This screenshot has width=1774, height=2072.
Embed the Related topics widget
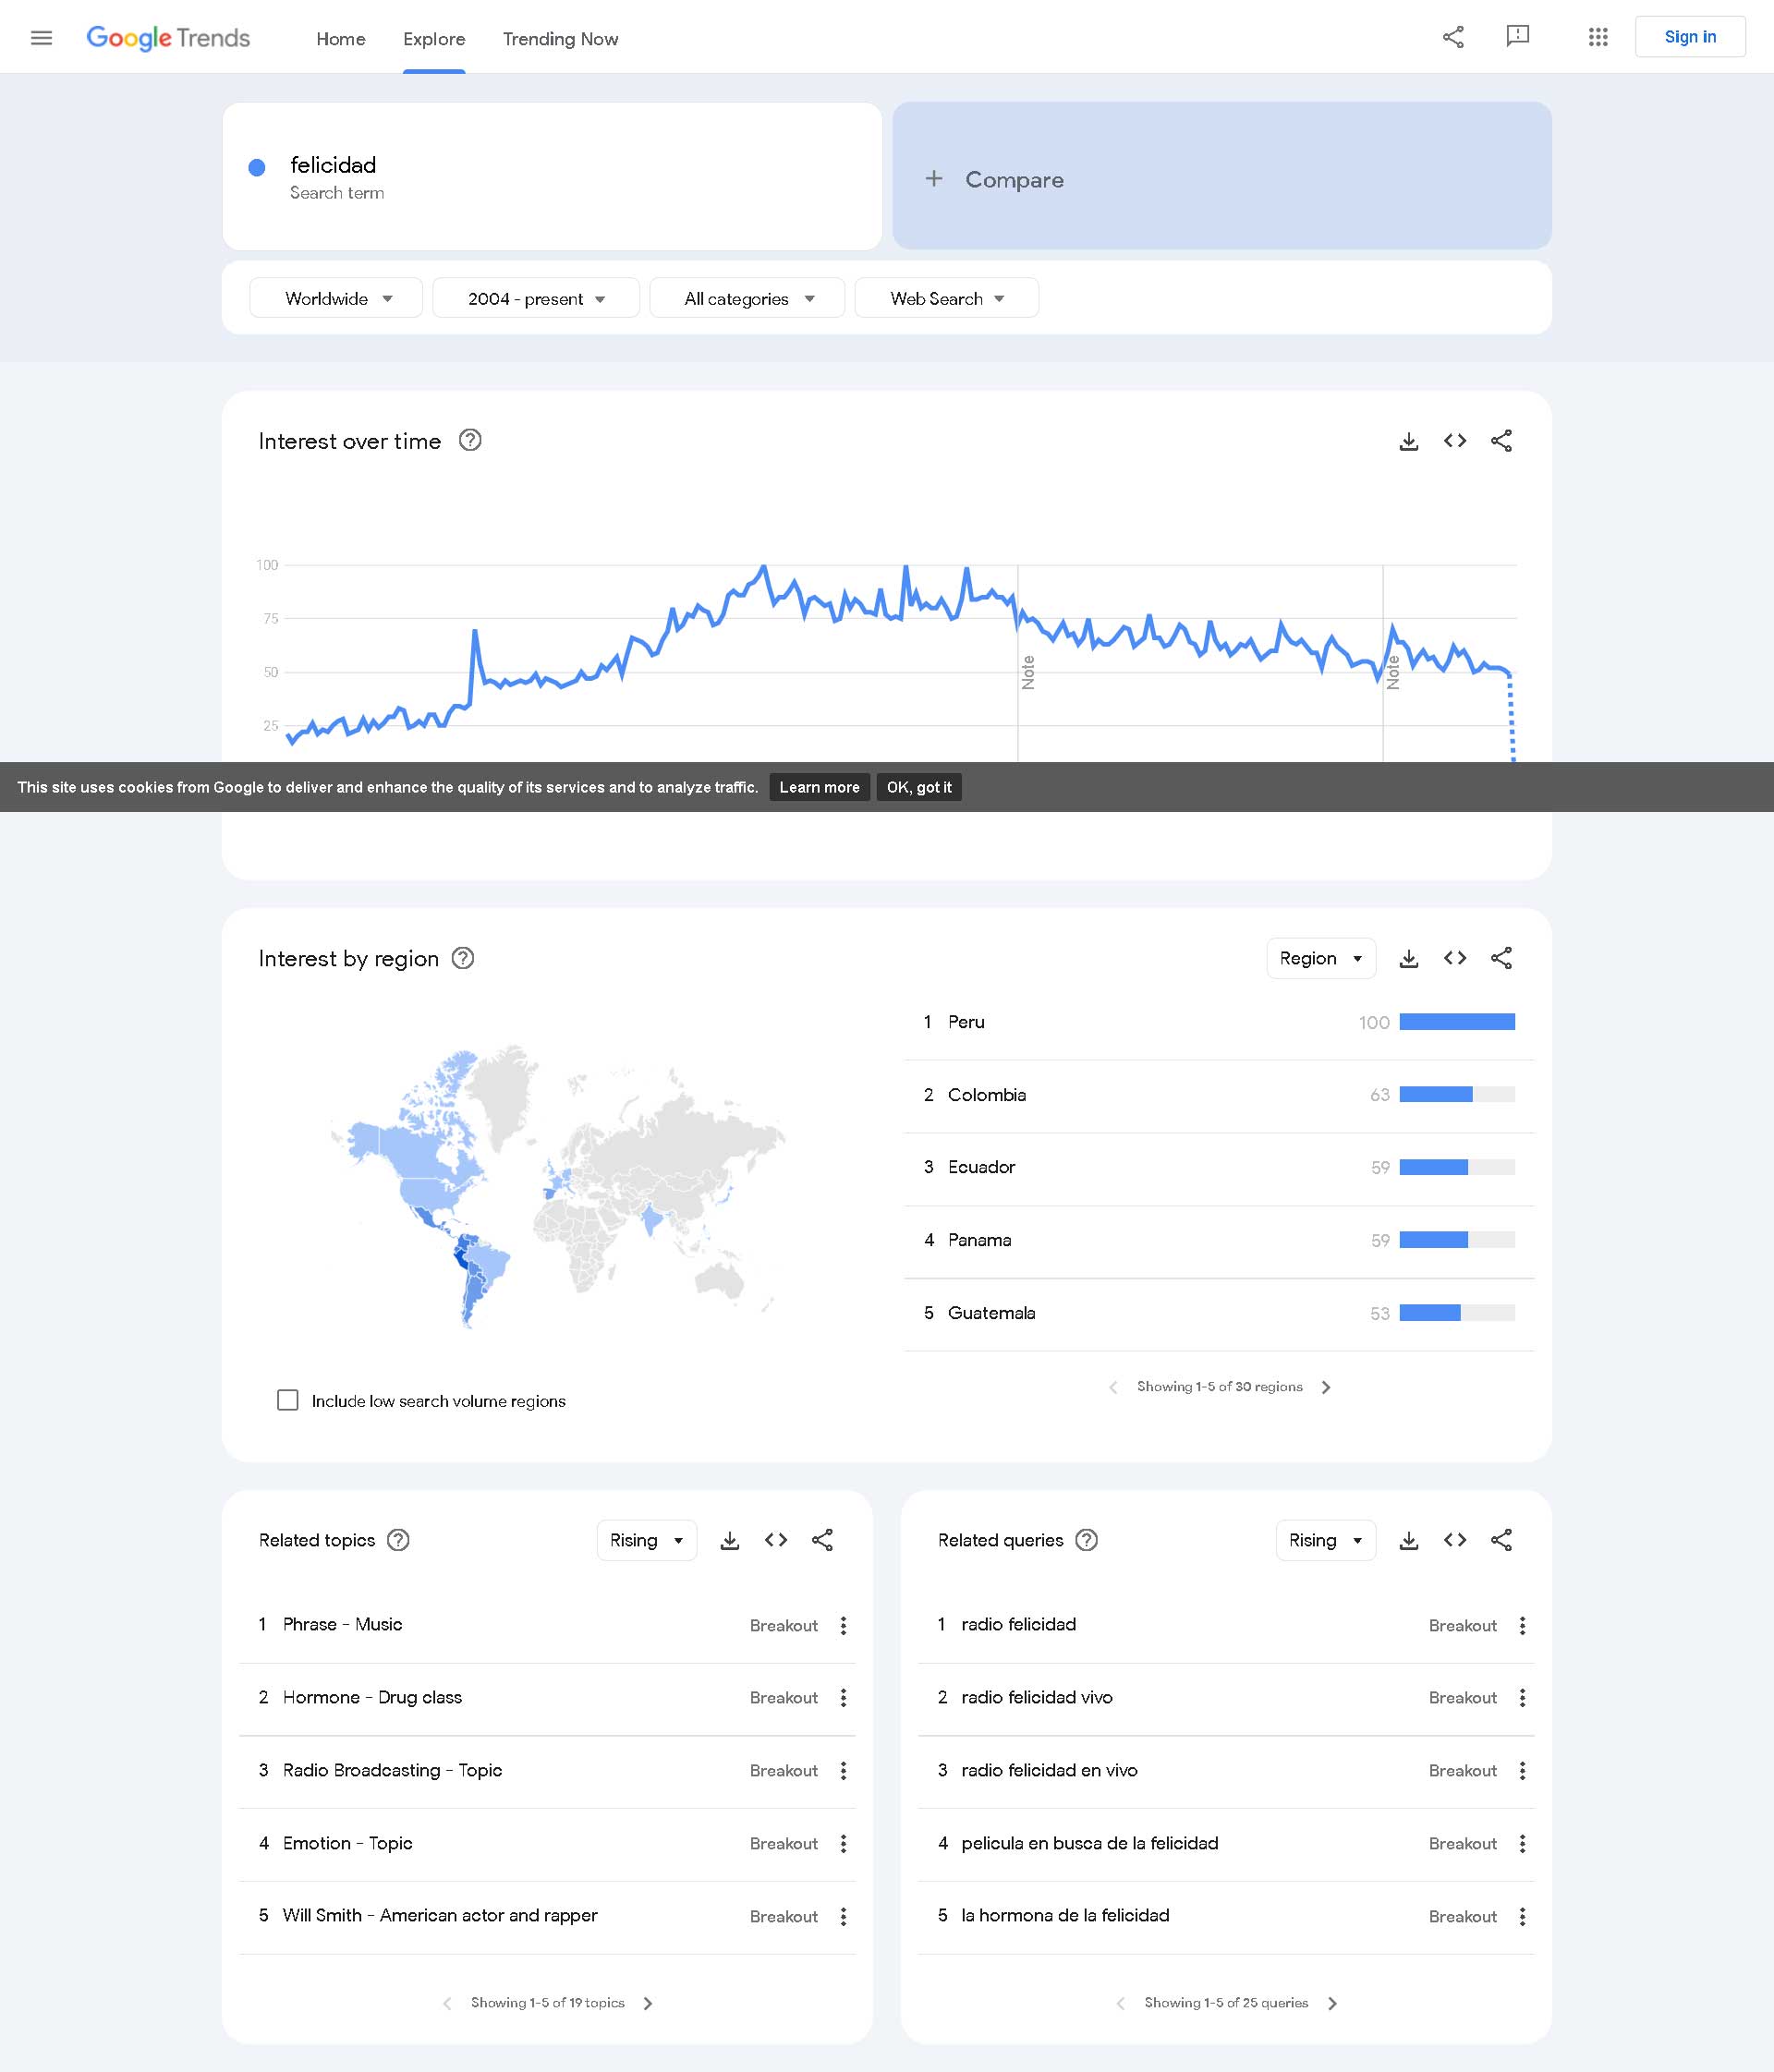click(x=776, y=1540)
